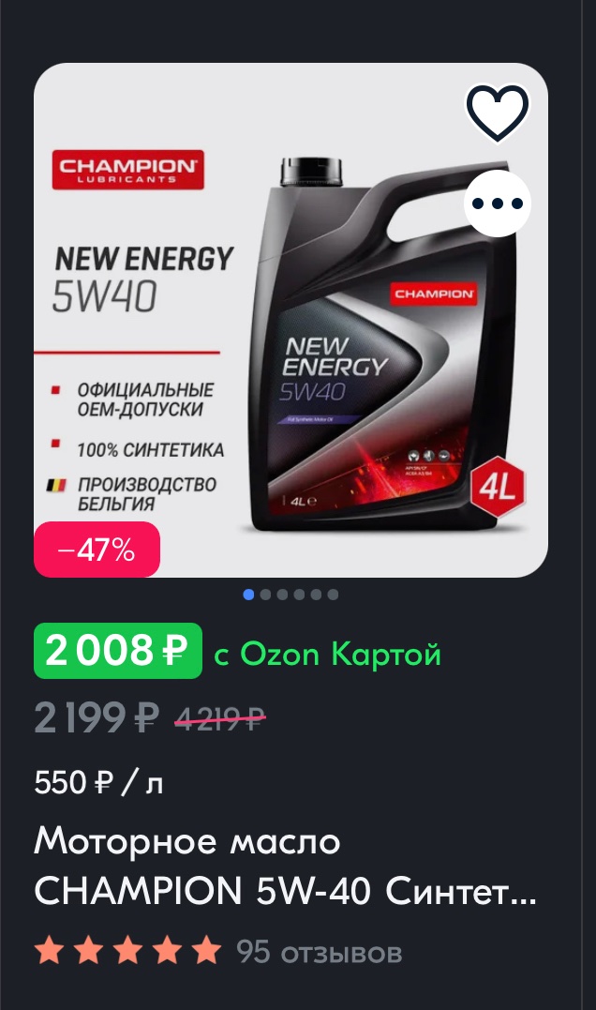Go to the second carousel image dot
Image resolution: width=596 pixels, height=1010 pixels.
(x=265, y=595)
